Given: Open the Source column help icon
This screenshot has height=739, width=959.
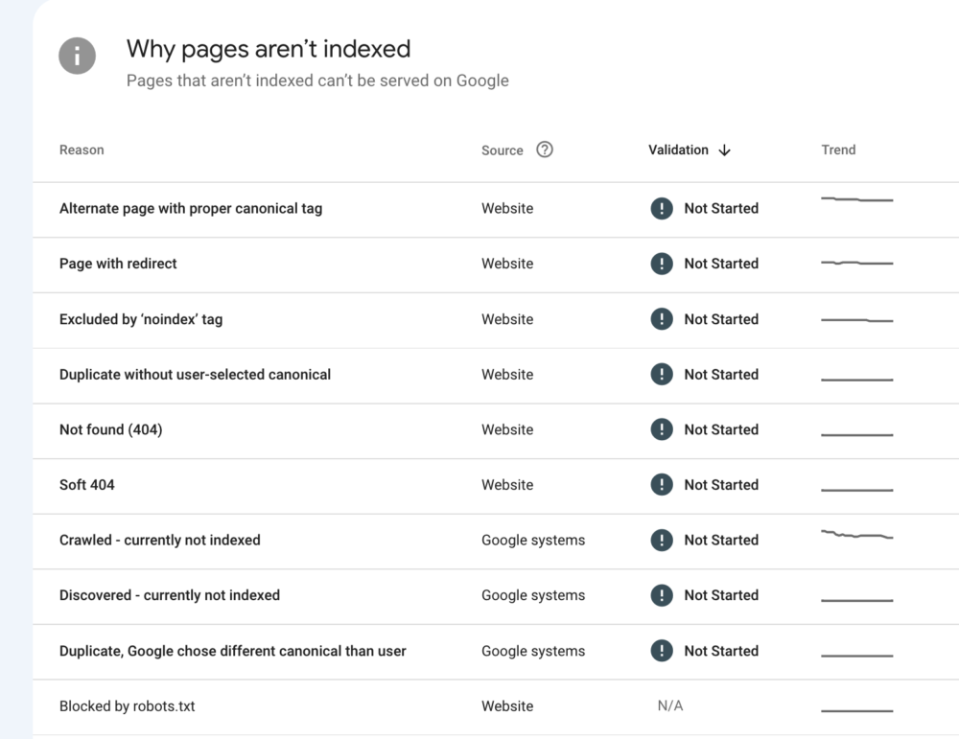Looking at the screenshot, I should pyautogui.click(x=545, y=150).
